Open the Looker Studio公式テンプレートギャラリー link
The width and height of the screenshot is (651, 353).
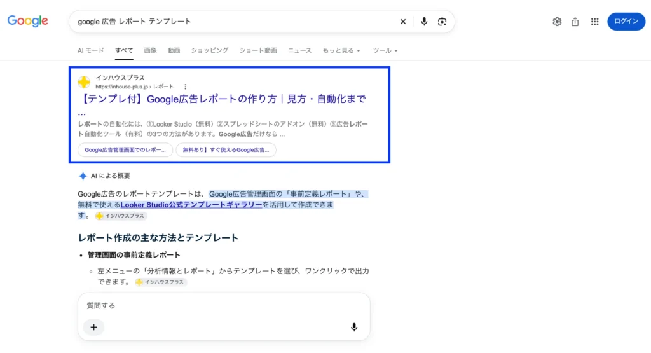[191, 205]
